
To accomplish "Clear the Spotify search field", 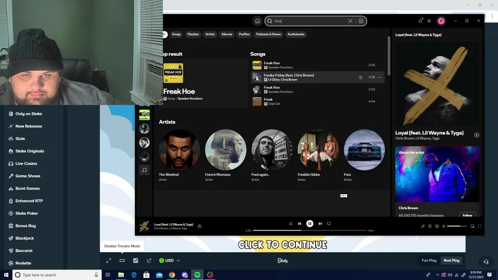I will [x=350, y=21].
